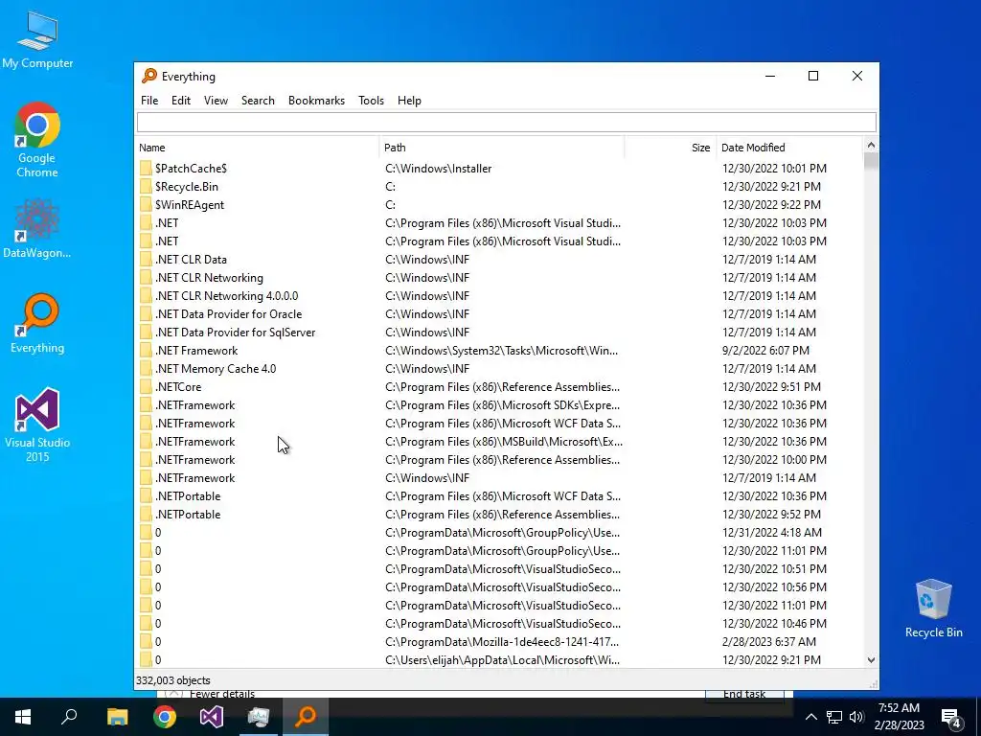Click the network icon in system tray
Image resolution: width=981 pixels, height=736 pixels.
point(834,717)
